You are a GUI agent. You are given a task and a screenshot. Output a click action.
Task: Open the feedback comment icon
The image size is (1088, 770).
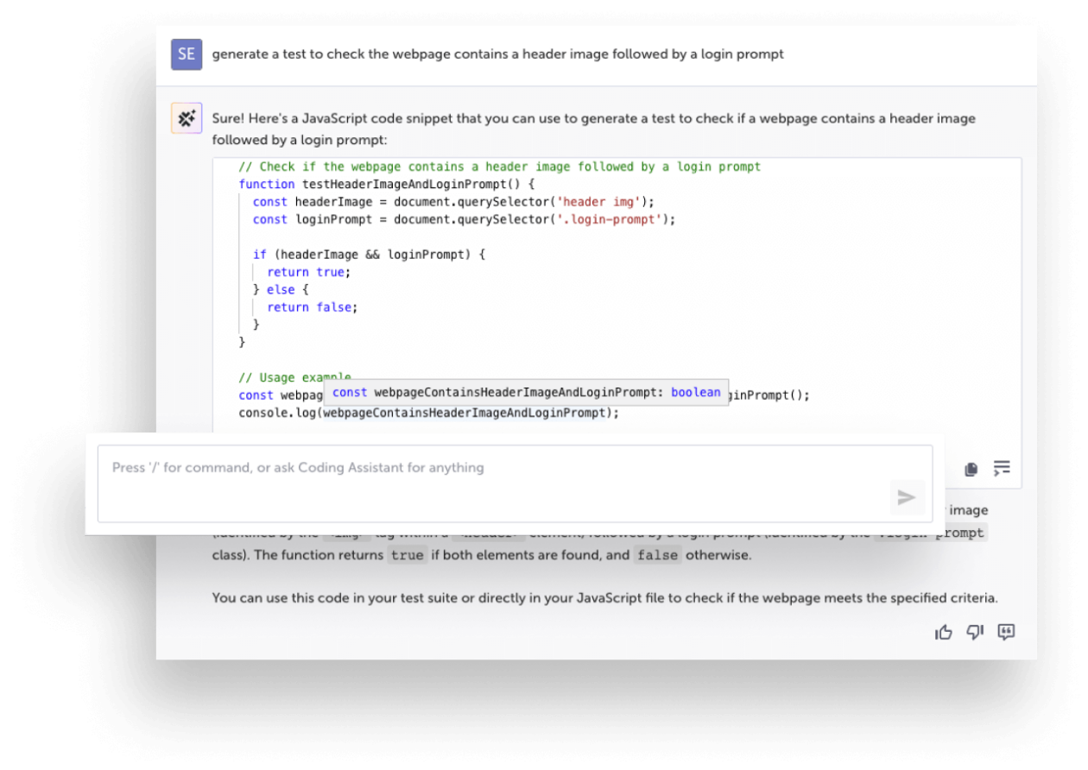point(1006,632)
